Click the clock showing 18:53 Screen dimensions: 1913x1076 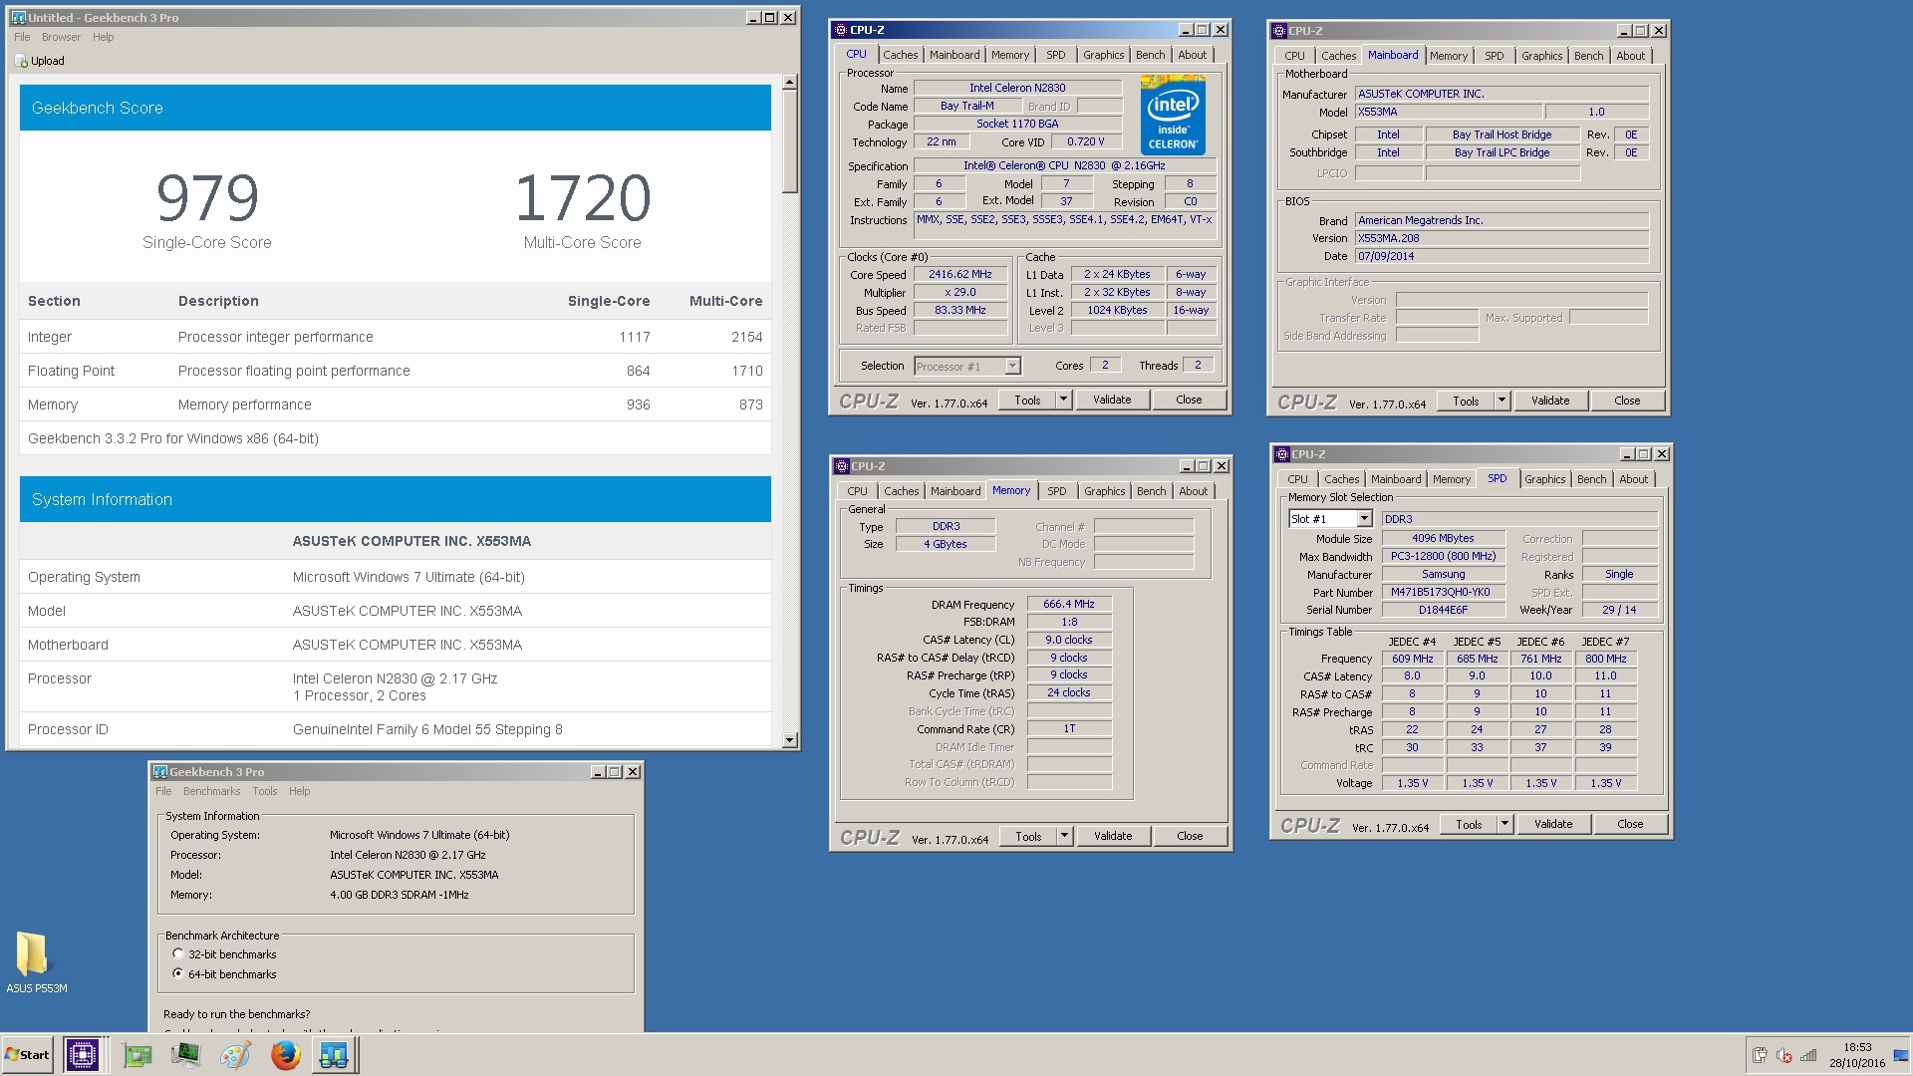(1857, 1047)
